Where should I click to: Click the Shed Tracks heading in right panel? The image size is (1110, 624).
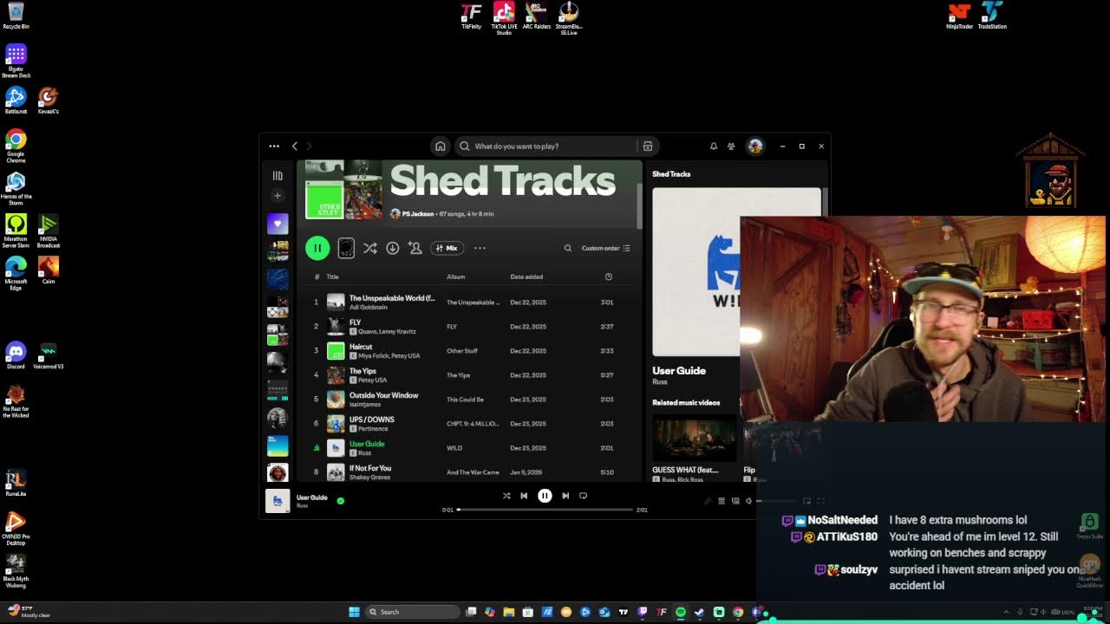671,174
